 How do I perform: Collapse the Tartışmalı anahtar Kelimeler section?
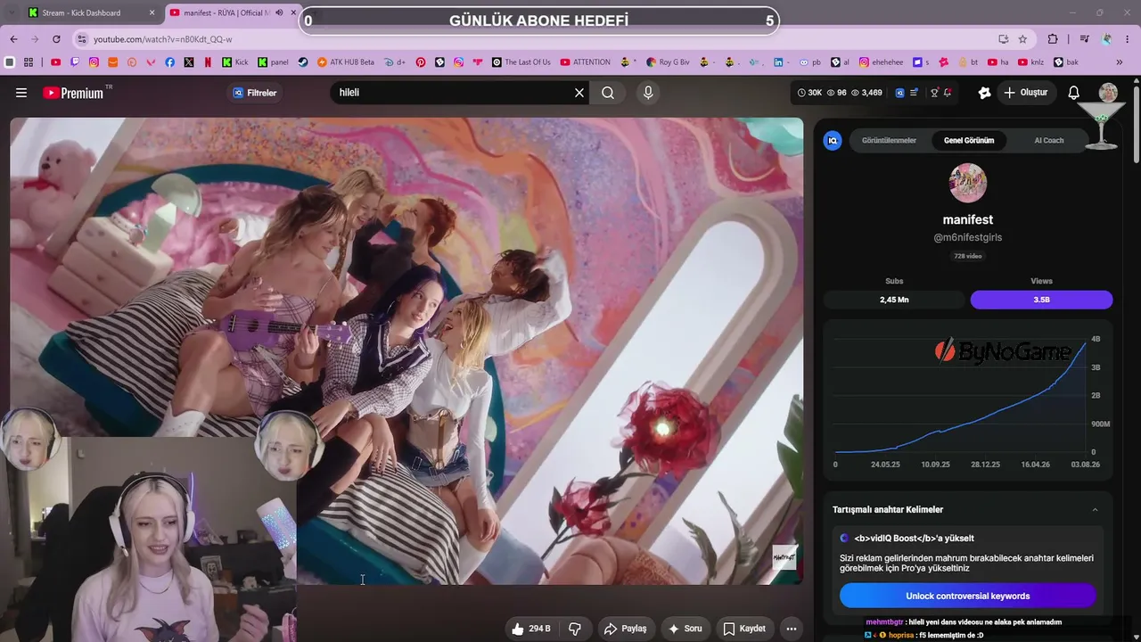coord(1095,510)
